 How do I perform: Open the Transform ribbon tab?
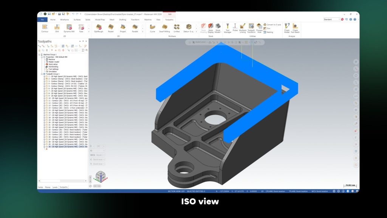135,20
